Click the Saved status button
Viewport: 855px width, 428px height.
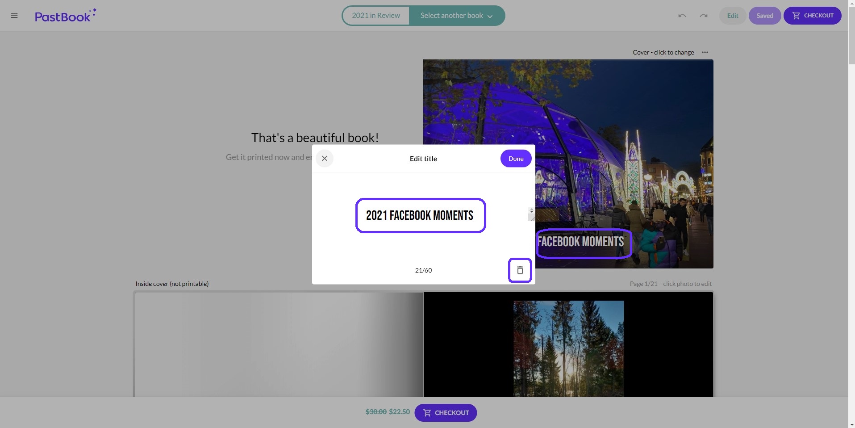tap(765, 16)
